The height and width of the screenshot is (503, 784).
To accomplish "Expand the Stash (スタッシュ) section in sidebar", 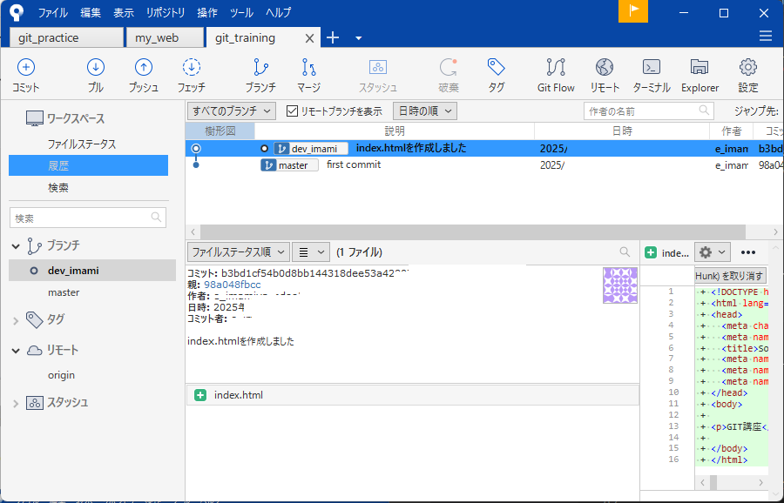I will coord(16,403).
